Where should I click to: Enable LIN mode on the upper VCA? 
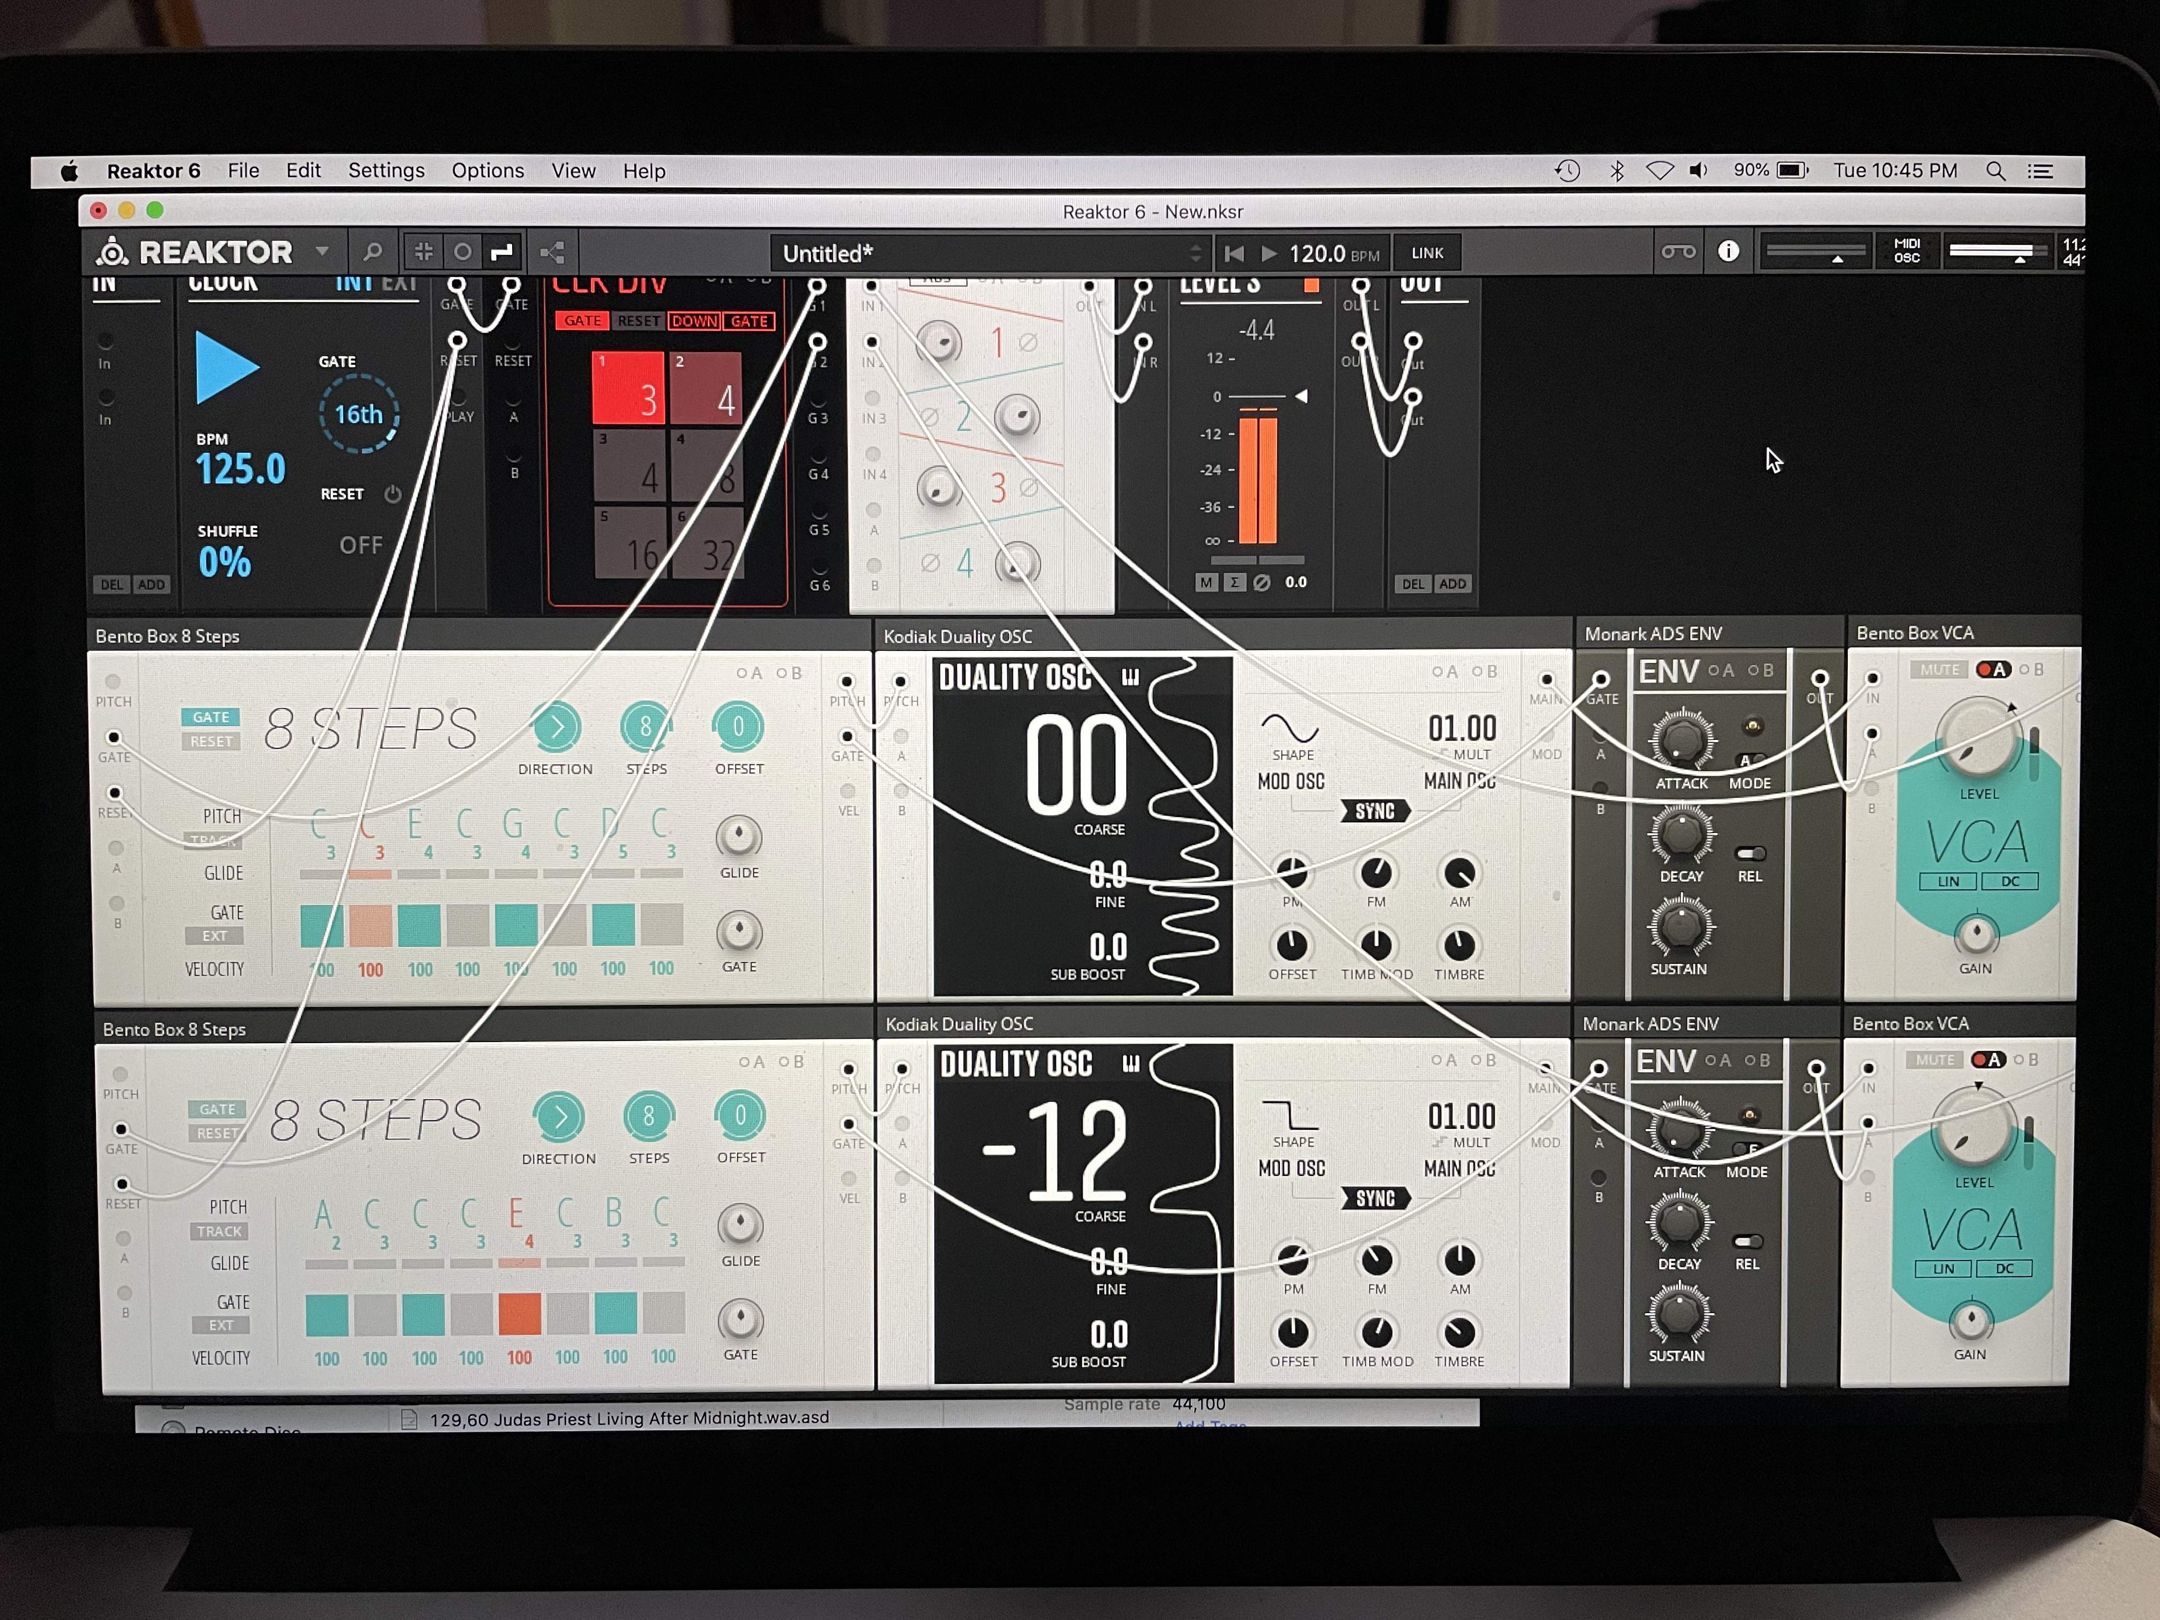[1948, 881]
